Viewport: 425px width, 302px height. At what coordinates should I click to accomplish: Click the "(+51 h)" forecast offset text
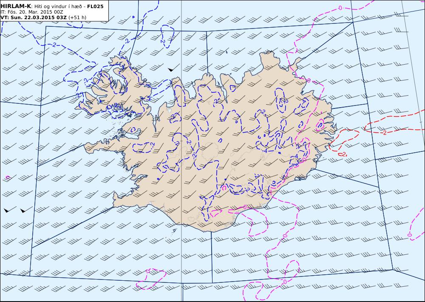tap(77, 17)
